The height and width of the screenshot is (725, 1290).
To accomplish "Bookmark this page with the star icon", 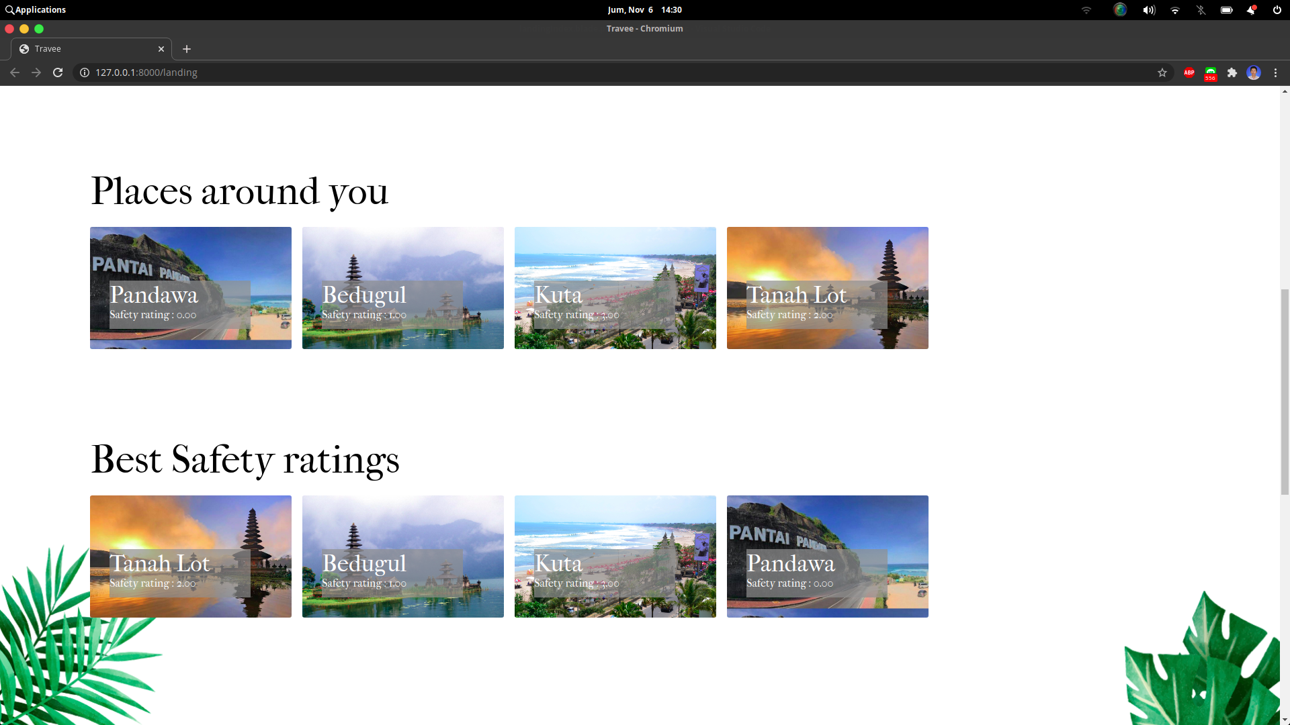I will click(x=1162, y=72).
